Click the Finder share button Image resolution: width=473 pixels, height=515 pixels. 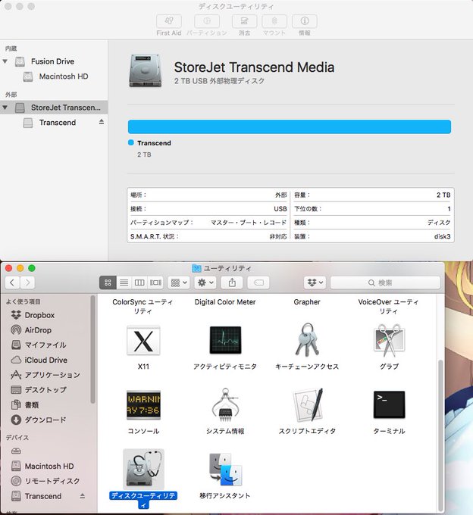click(x=232, y=282)
